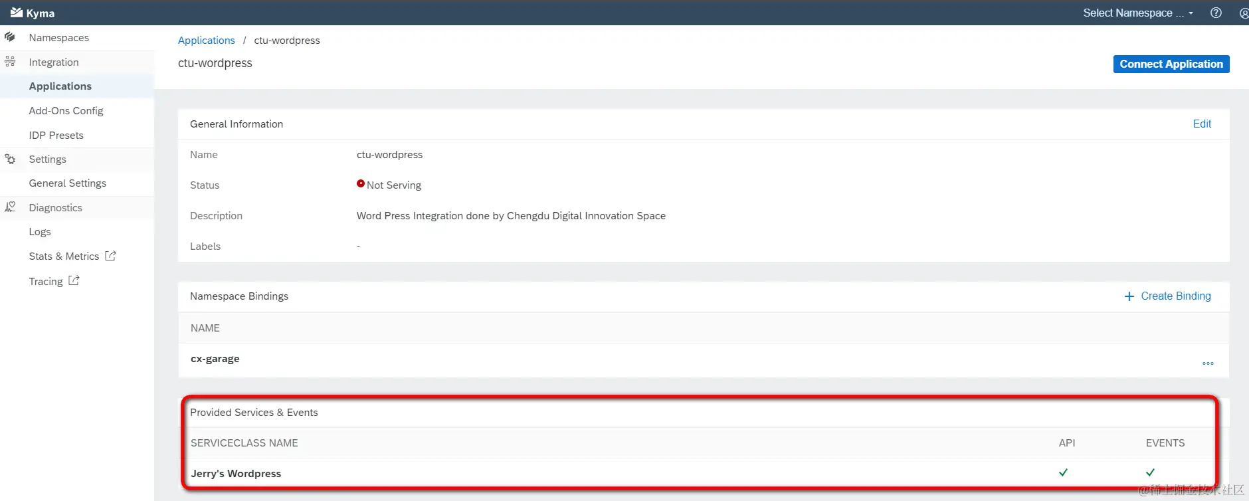This screenshot has height=501, width=1249.
Task: Open the user profile icon
Action: coord(1244,13)
